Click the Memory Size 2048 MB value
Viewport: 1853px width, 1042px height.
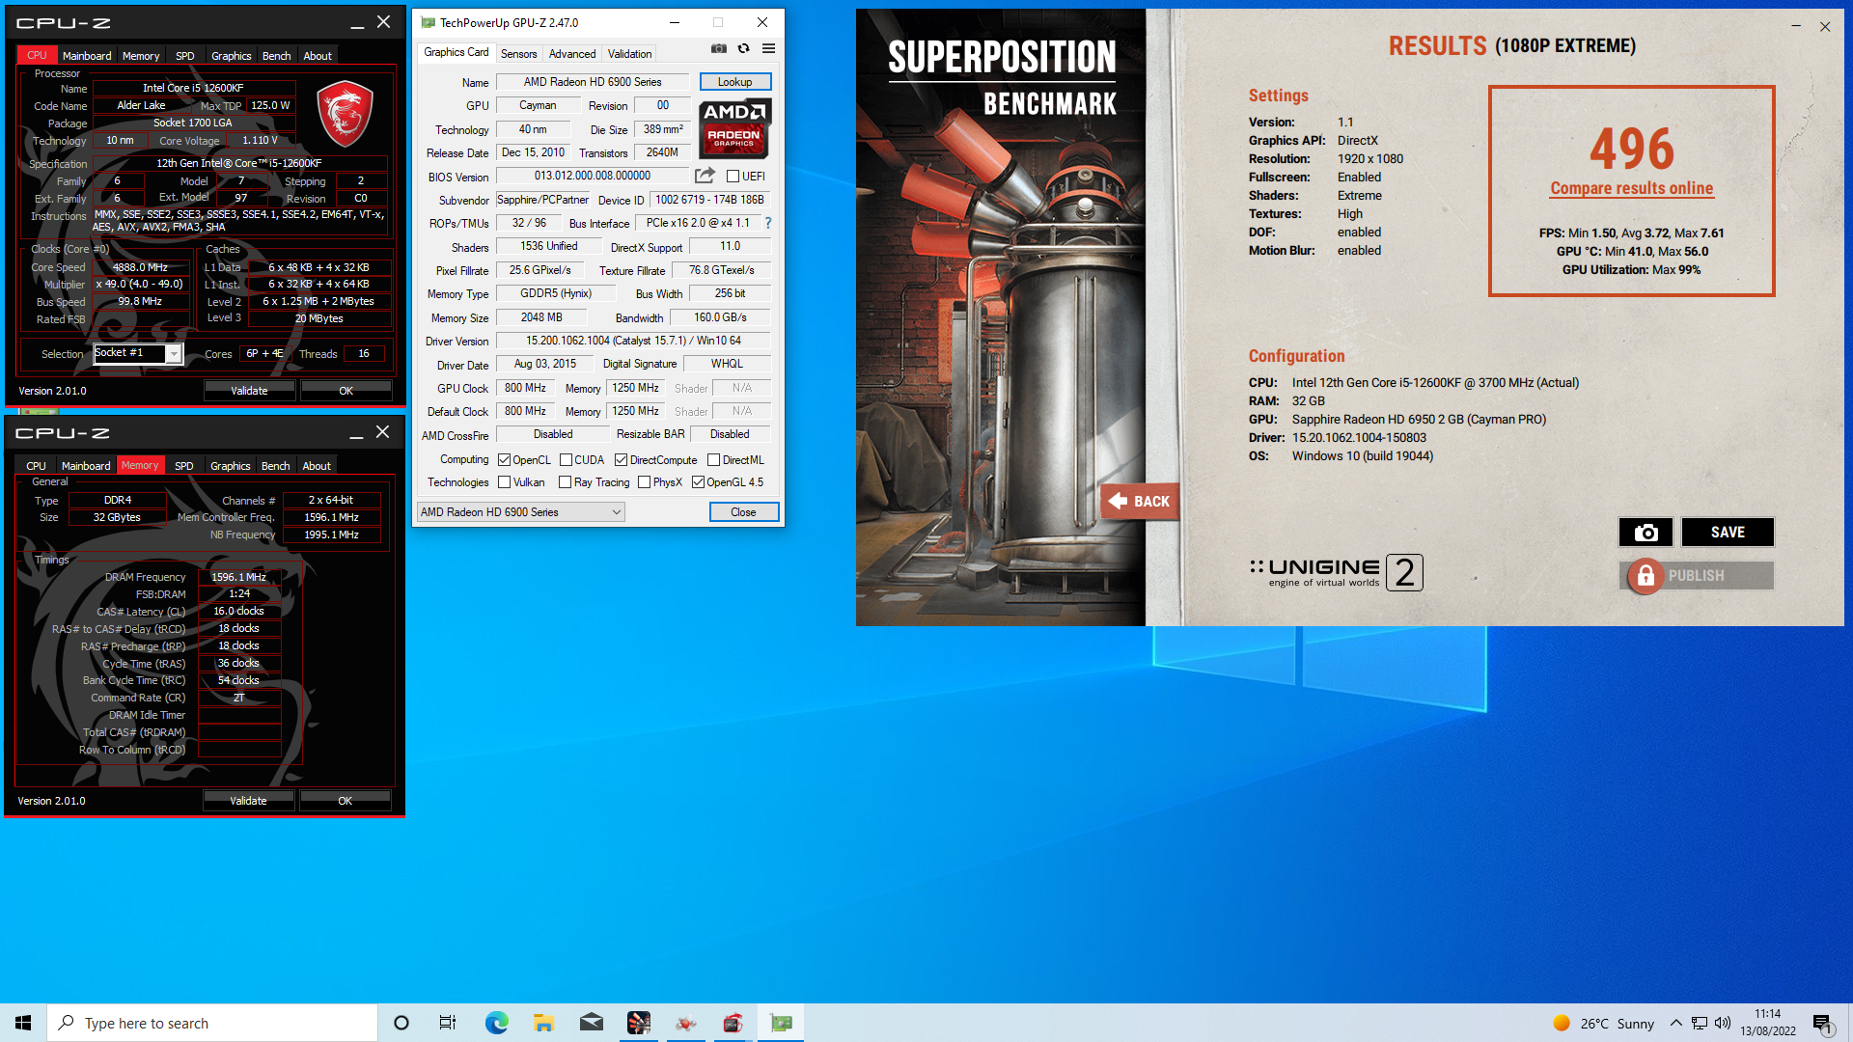point(541,317)
